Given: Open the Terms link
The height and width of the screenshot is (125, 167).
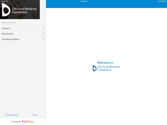Looking at the screenshot, I should click(35, 115).
